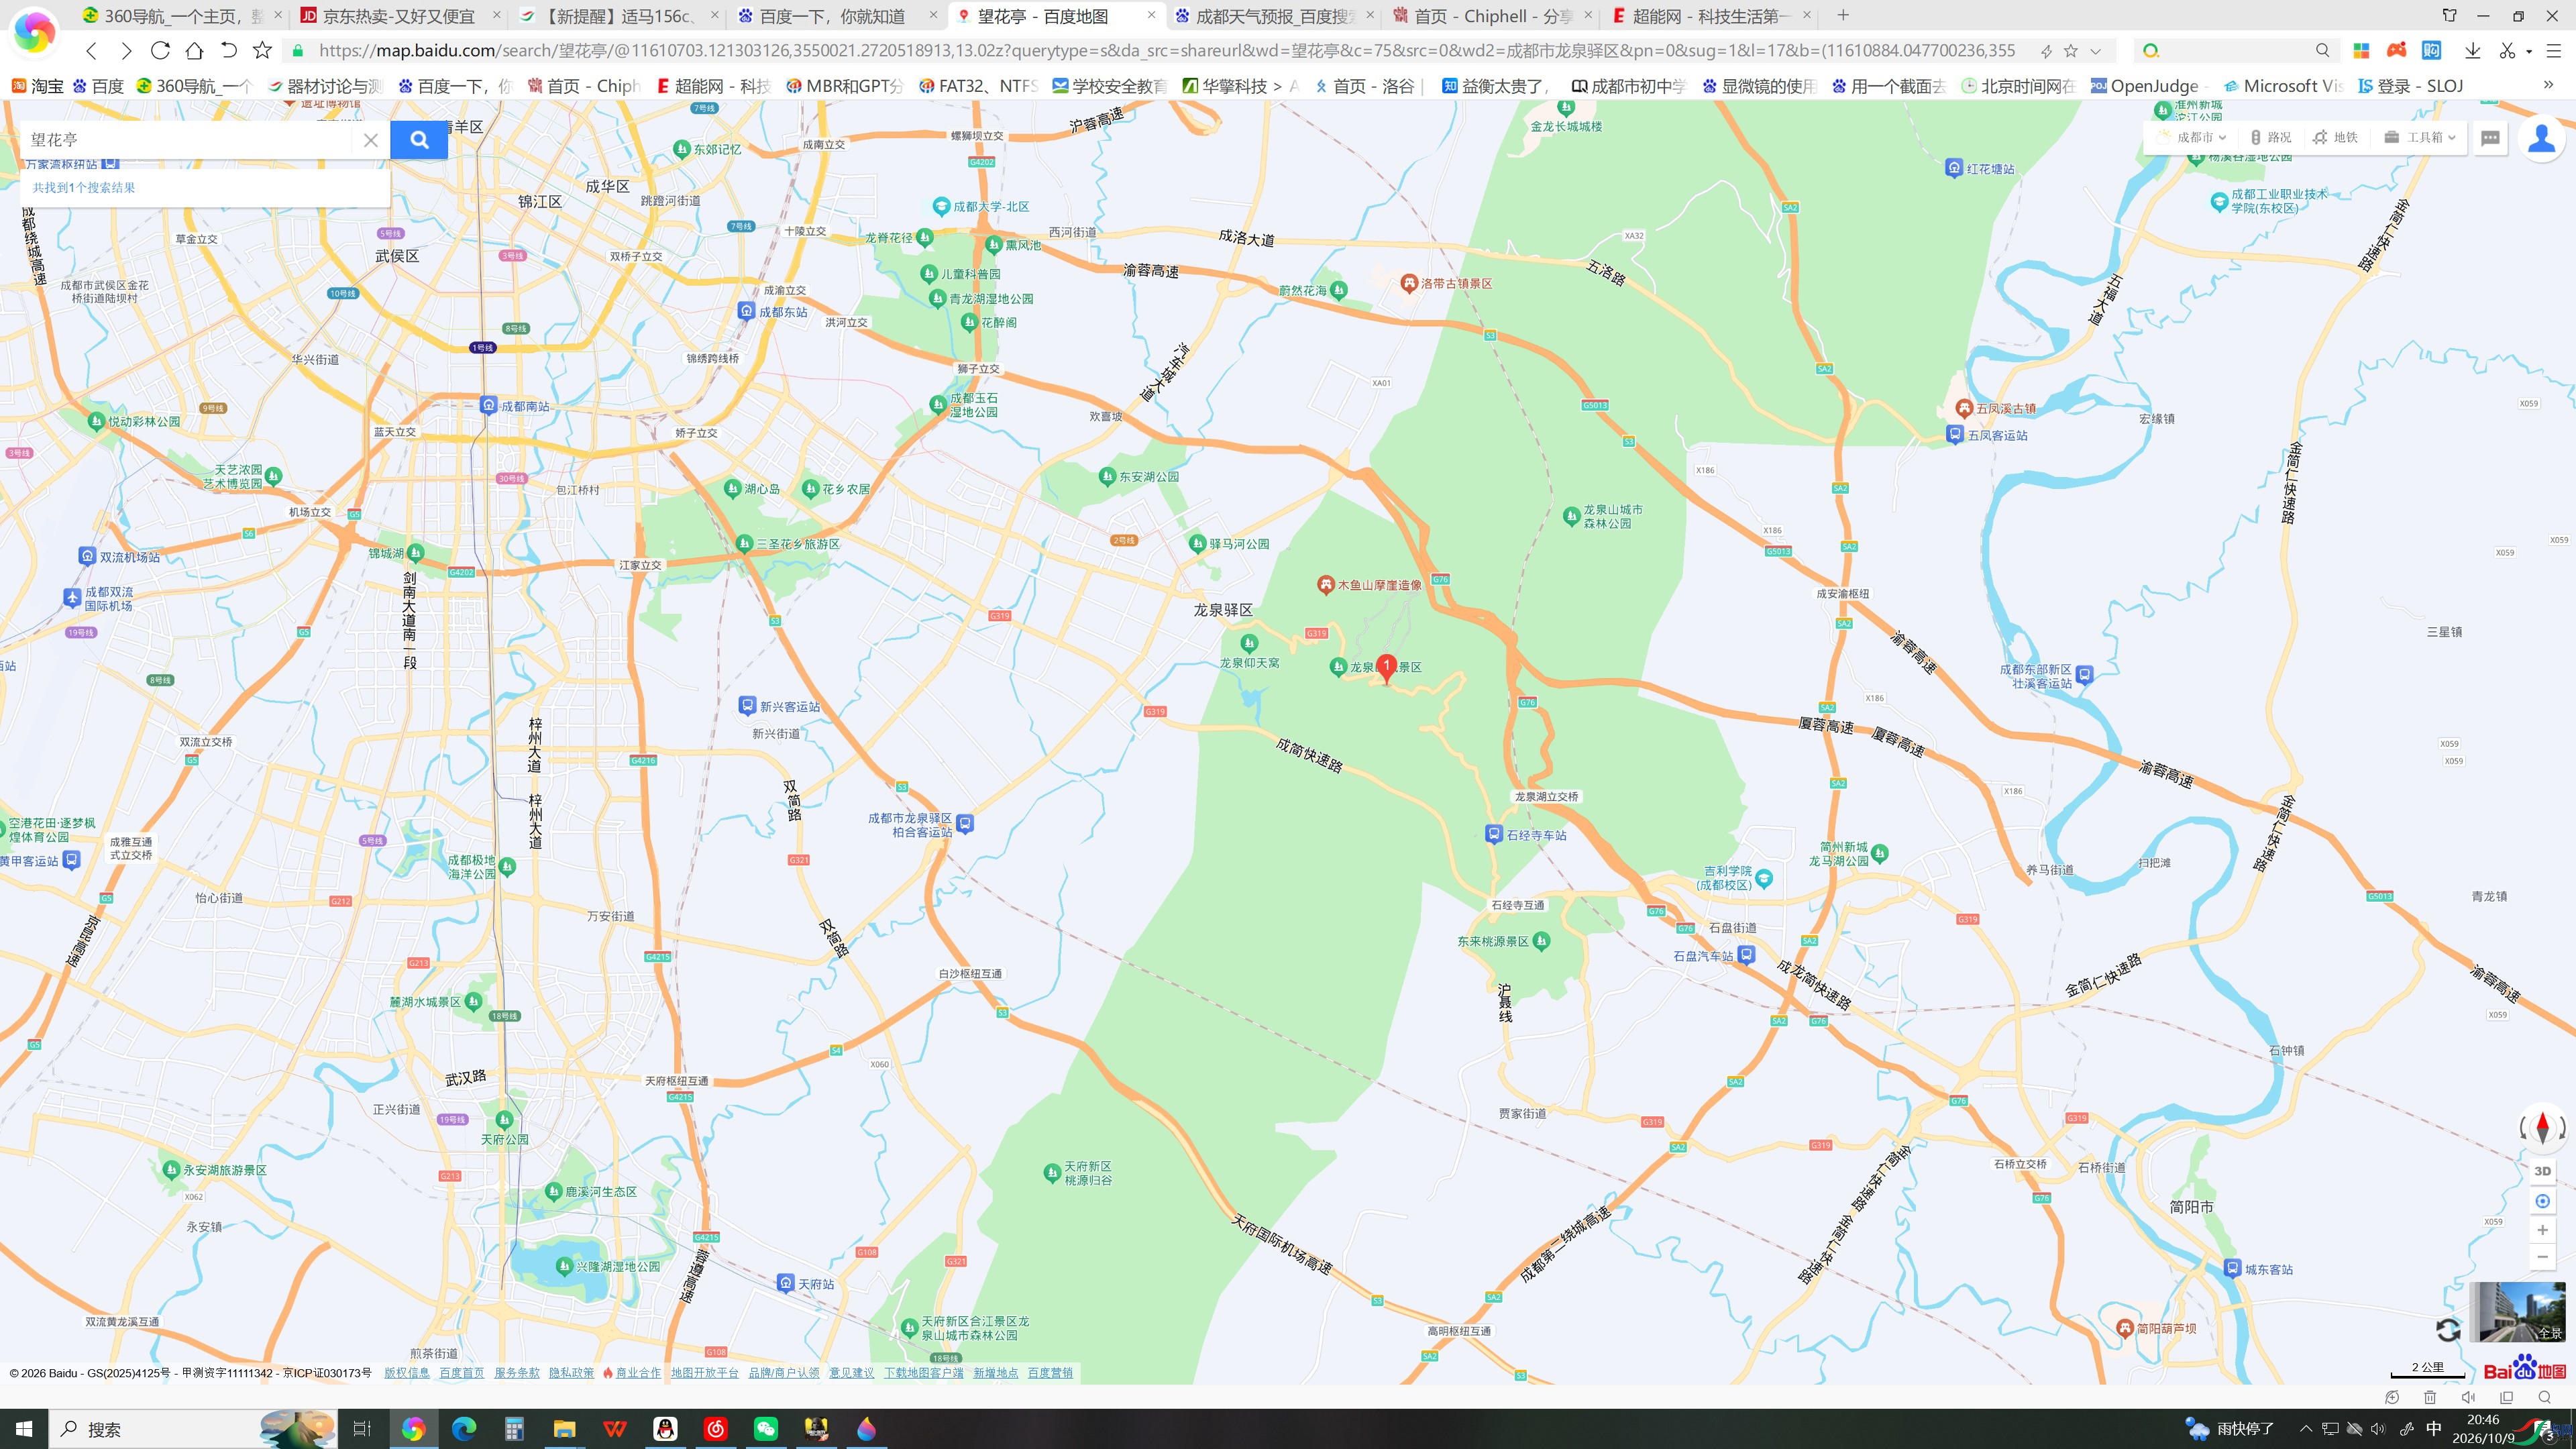Screen dimensions: 2576x1449
Task: Open the 淘宝 bookmark
Action: [x=37, y=86]
